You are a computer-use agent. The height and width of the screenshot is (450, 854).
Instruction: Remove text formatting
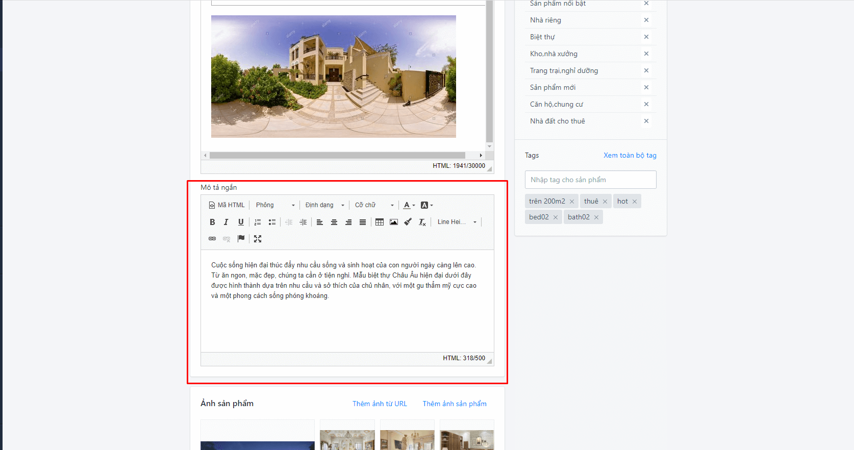coord(422,222)
